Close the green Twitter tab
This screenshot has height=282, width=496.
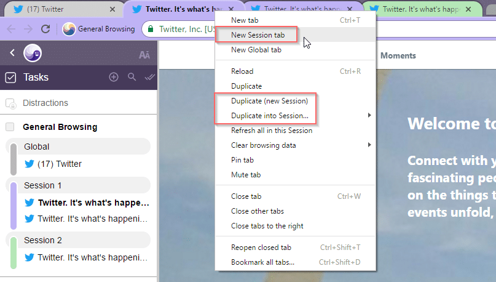tap(468, 9)
